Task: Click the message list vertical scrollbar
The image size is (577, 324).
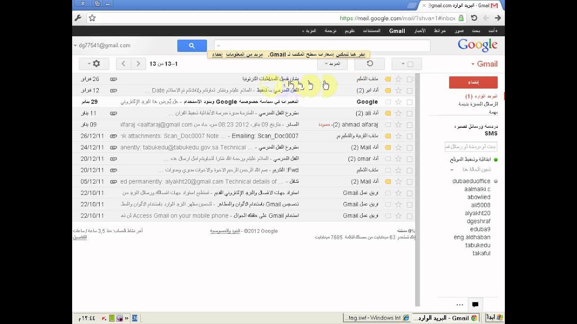Action: pos(417,189)
